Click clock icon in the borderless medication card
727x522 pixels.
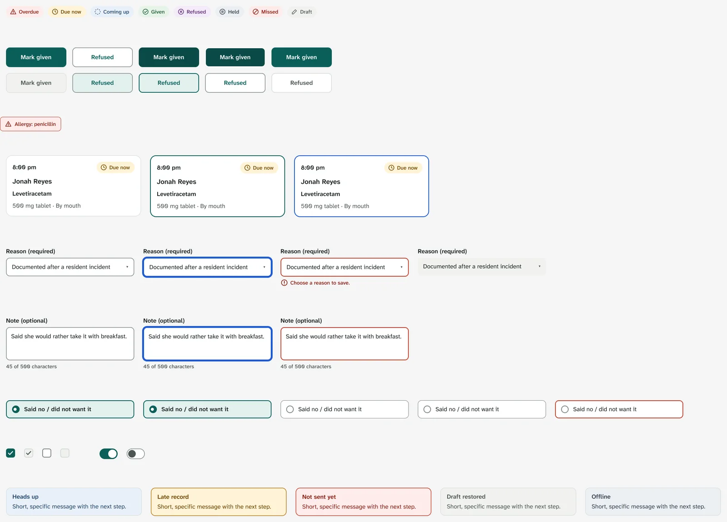[x=104, y=168]
